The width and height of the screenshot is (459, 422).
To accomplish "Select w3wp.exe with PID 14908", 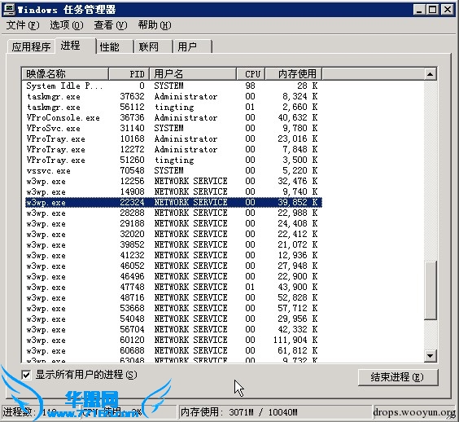I will pos(173,191).
